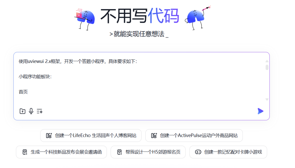Screen dimensions: 295x168
Task: Click the folder upload icon
Action: (22, 111)
